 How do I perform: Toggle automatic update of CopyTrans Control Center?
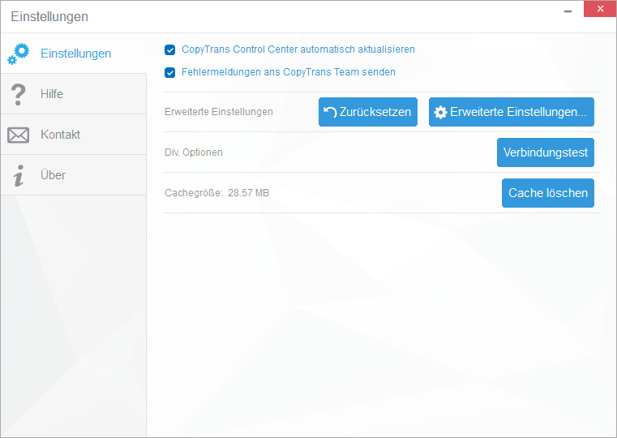coord(170,50)
